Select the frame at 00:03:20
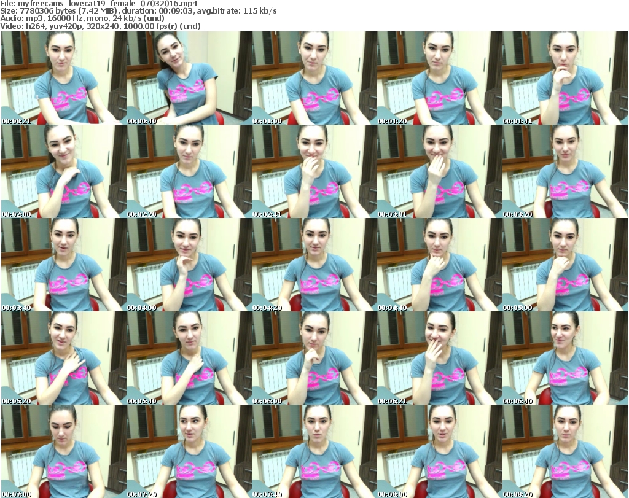The height and width of the screenshot is (498, 629). [565, 171]
